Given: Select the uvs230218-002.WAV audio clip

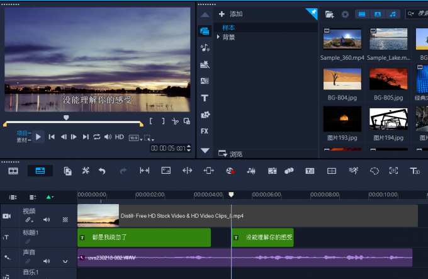Looking at the screenshot, I should pyautogui.click(x=245, y=258).
